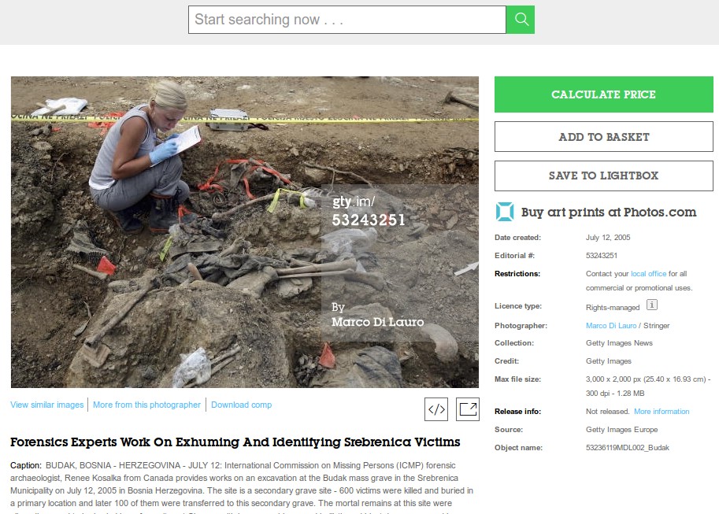Open the Rights-managed licence info icon
The height and width of the screenshot is (514, 719).
(650, 306)
